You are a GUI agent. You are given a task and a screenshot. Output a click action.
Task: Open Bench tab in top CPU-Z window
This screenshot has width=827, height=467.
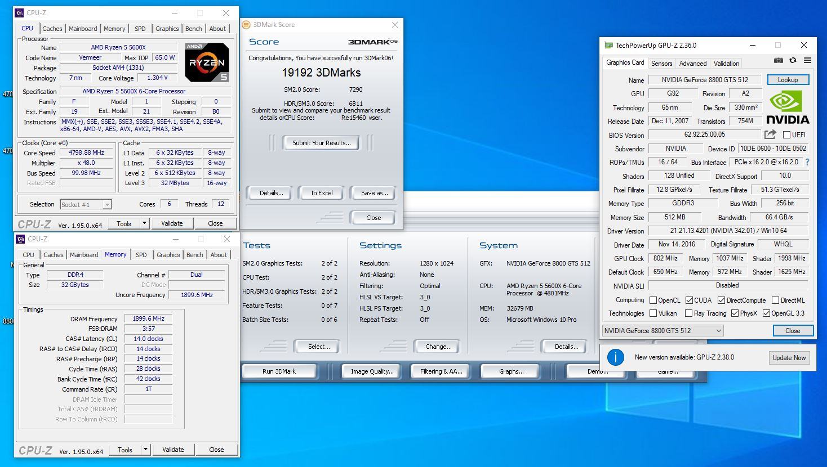193,29
